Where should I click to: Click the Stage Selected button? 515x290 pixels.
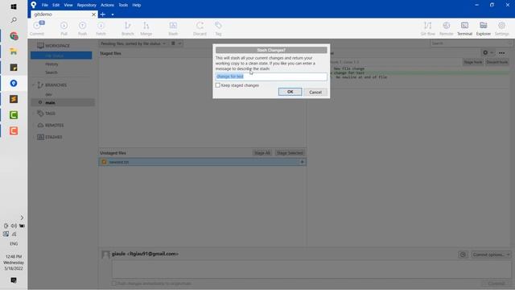pos(290,153)
